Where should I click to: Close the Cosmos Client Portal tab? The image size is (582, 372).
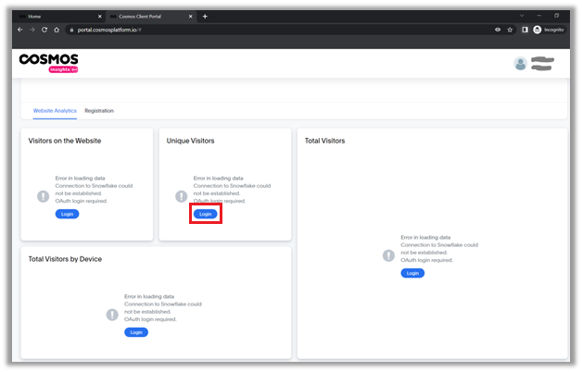192,16
